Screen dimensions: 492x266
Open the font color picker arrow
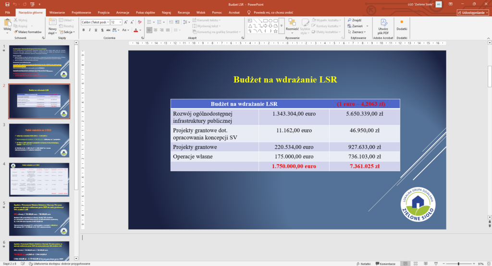(x=139, y=30)
